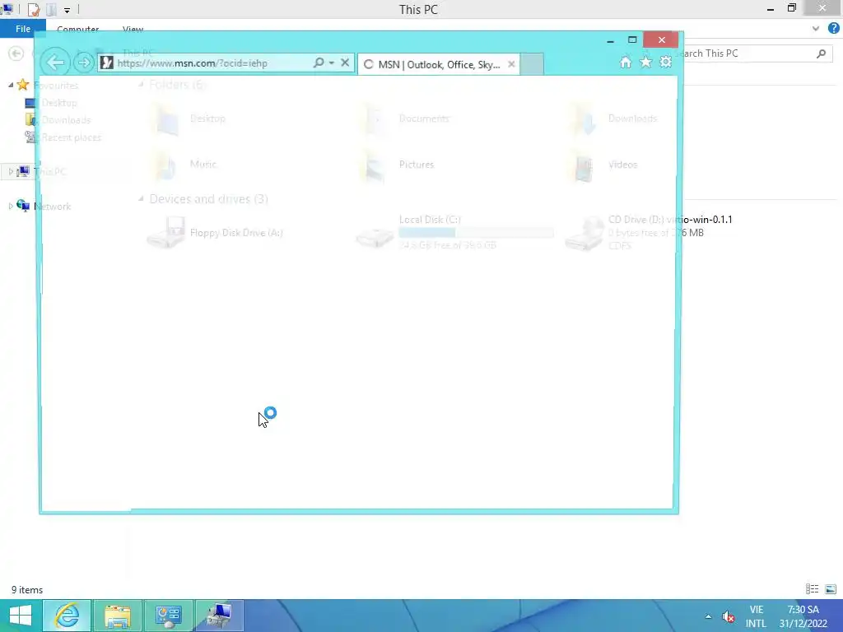
Task: Open the taskbar clock and date
Action: 803,616
